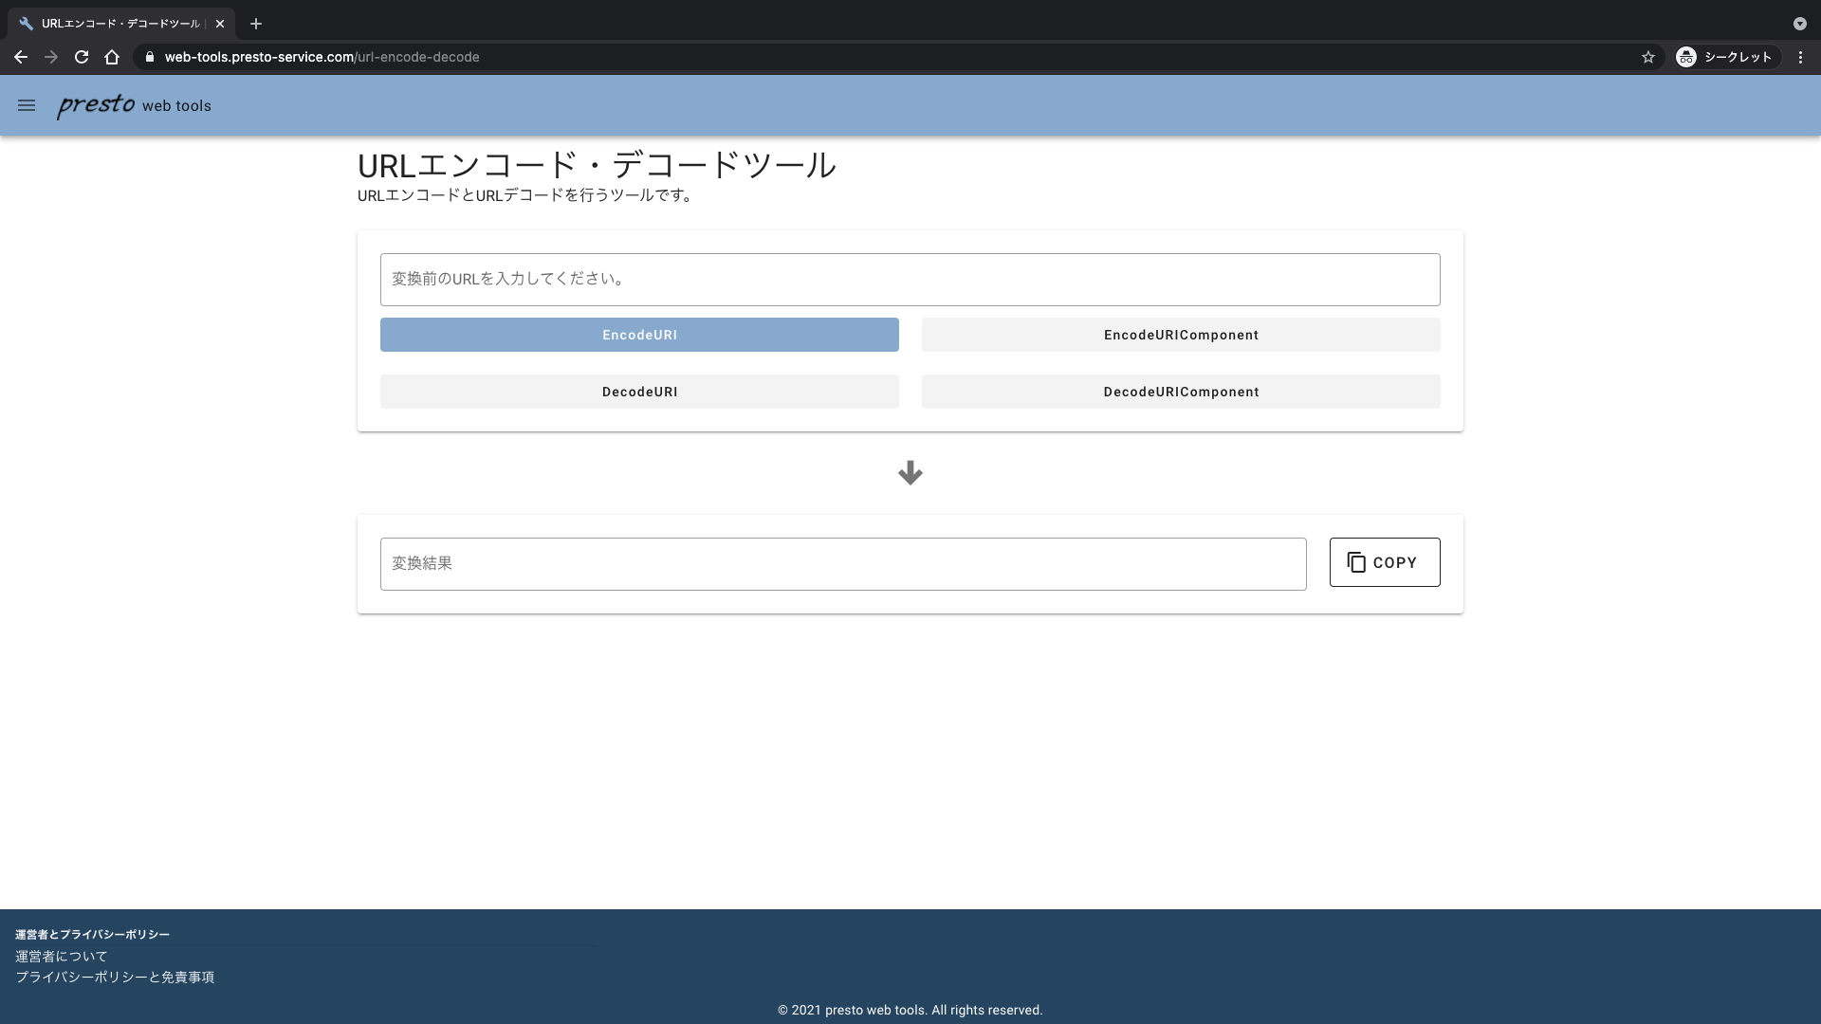Click the copy icon beside COPY label
This screenshot has height=1024, width=1821.
point(1355,561)
